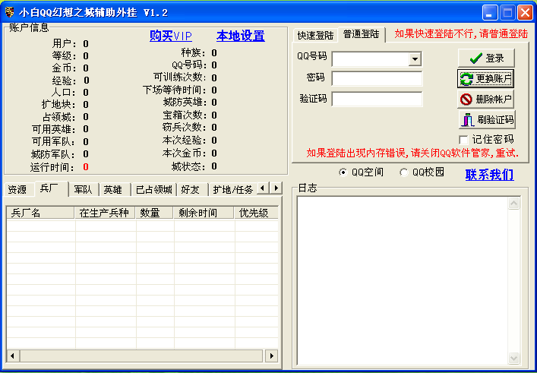Screen dimensions: 537x373
Task: Switch to the 已占领城 tab
Action: pyautogui.click(x=154, y=190)
